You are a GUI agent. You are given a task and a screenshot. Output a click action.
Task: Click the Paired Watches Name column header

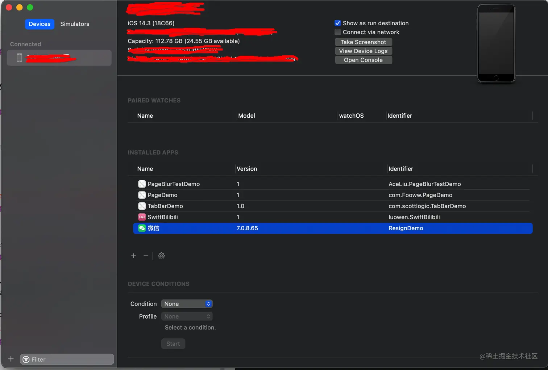coord(145,116)
